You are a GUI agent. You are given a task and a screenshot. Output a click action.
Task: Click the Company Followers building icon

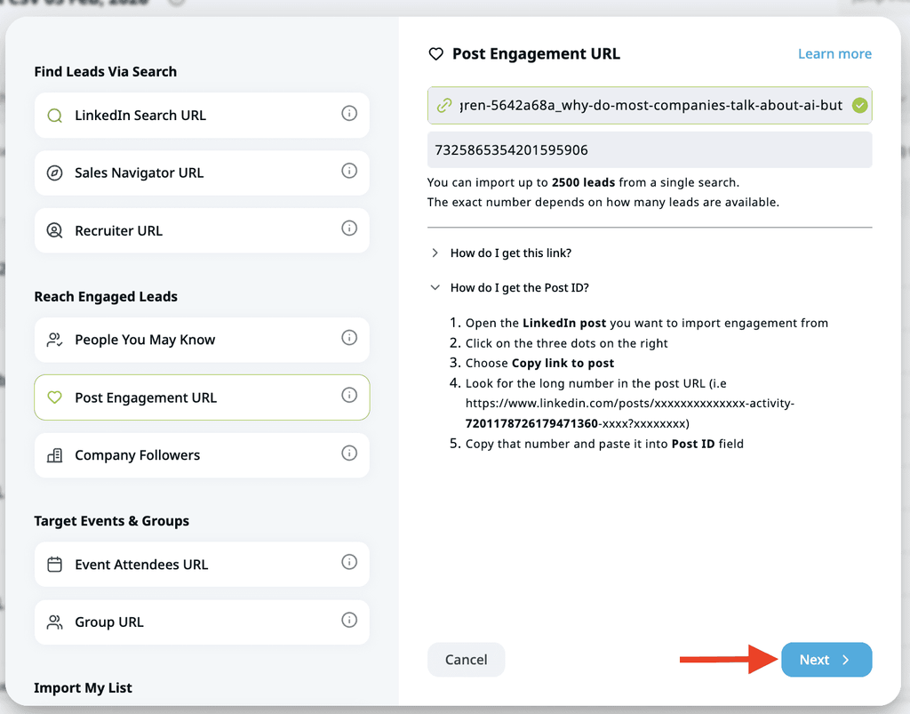pos(54,455)
